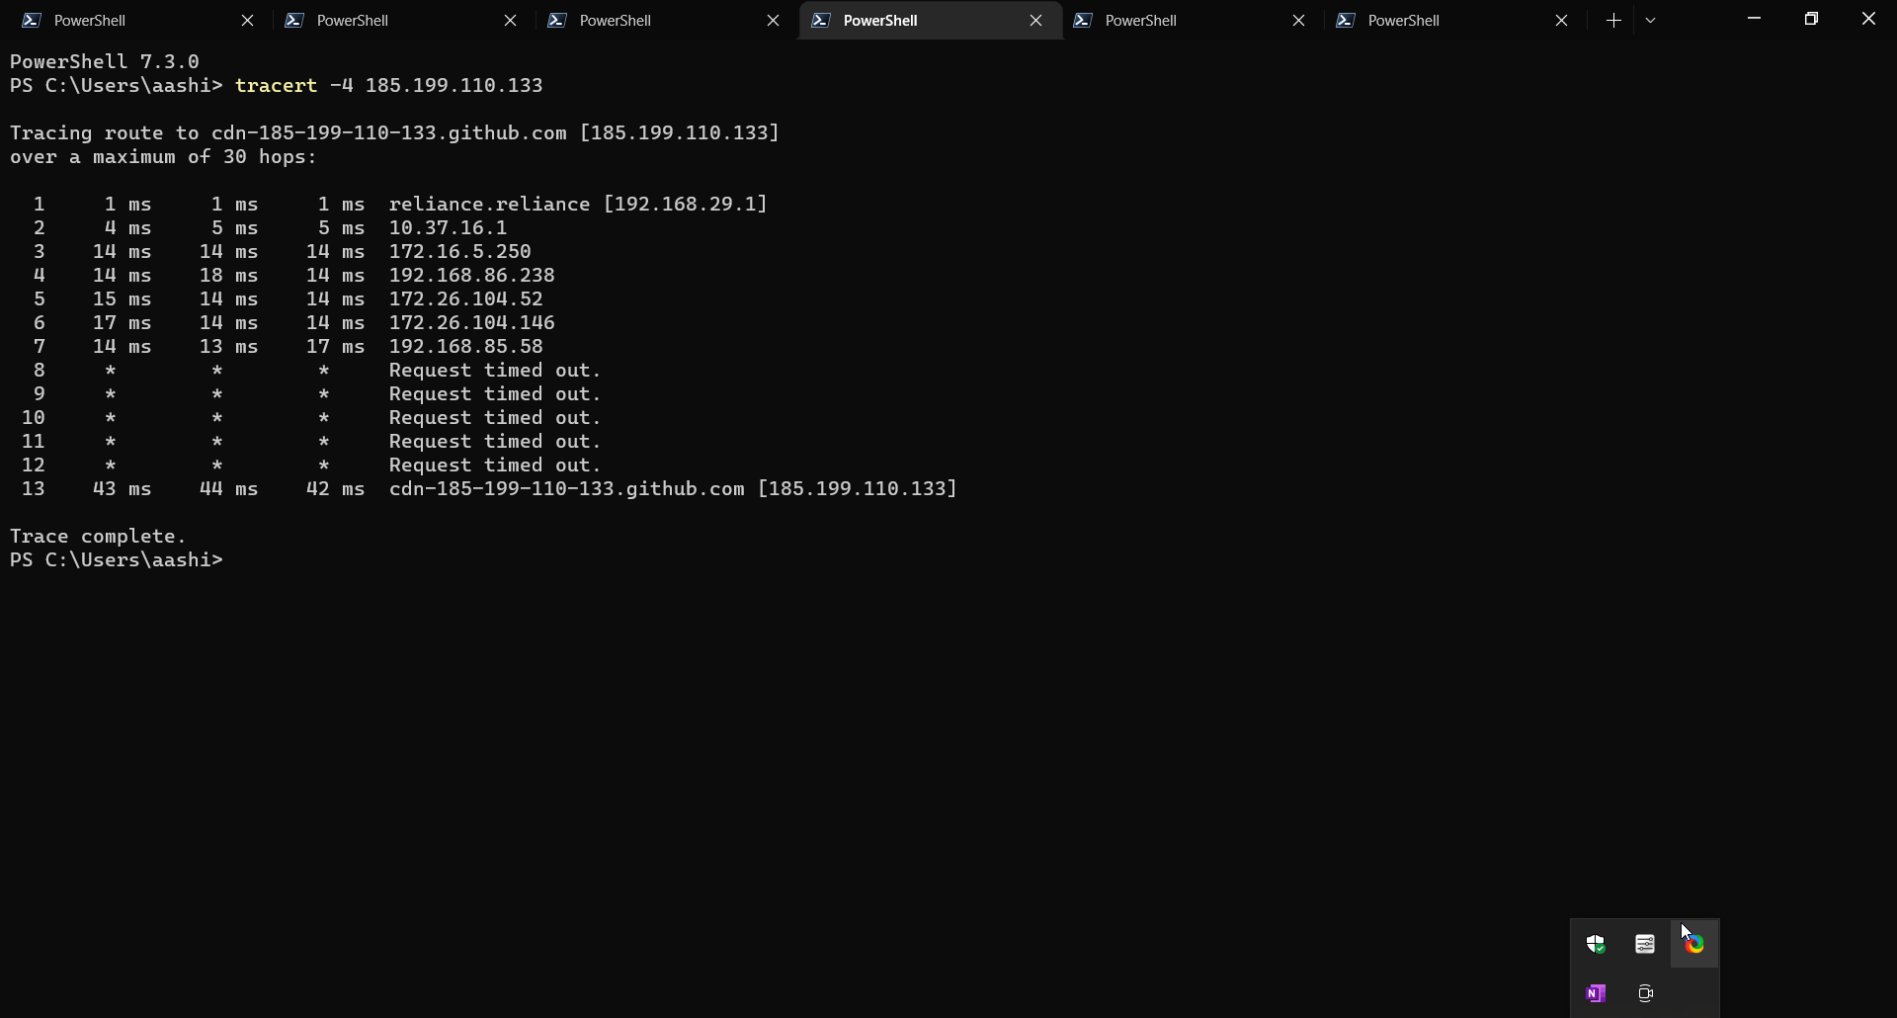
Task: Close the third PowerShell tab
Action: (x=774, y=20)
